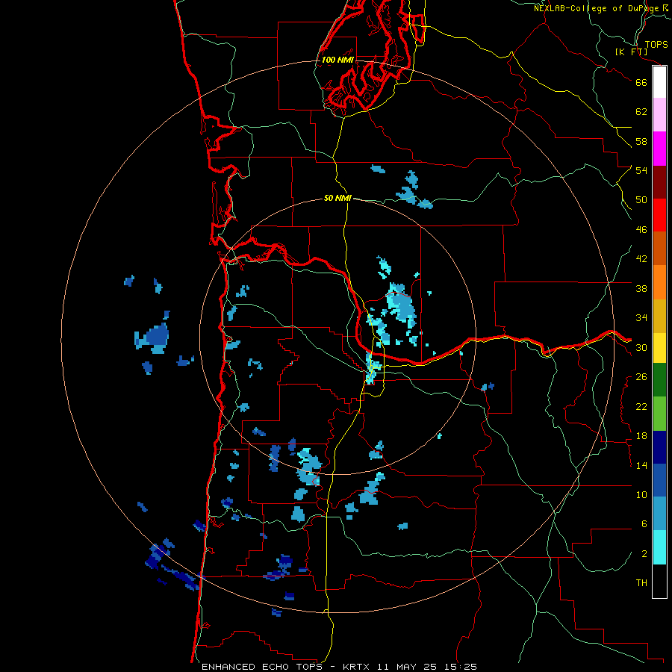
Task: Click the "[K FT]" units label
Action: (x=631, y=52)
